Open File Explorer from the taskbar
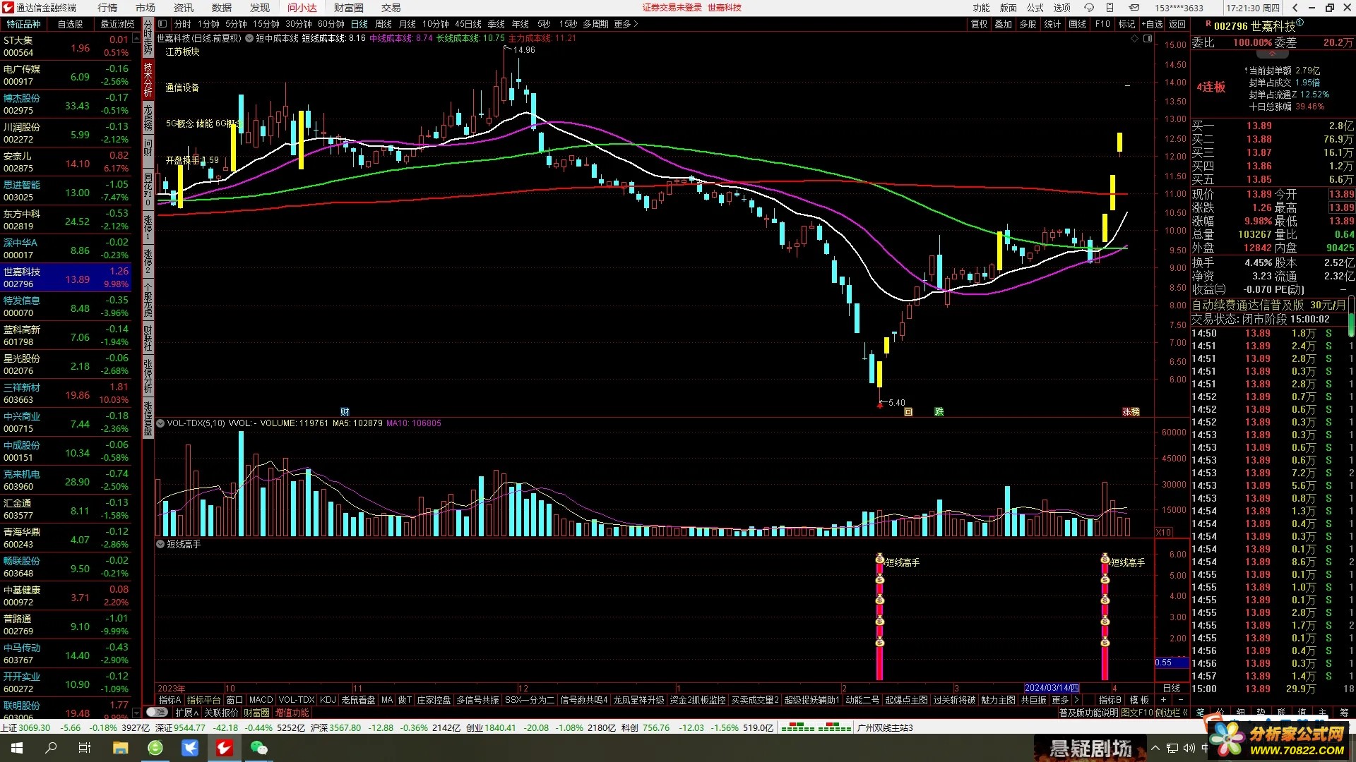The width and height of the screenshot is (1356, 762). [120, 748]
